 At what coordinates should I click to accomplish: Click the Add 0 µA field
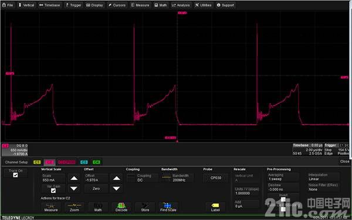point(246,204)
